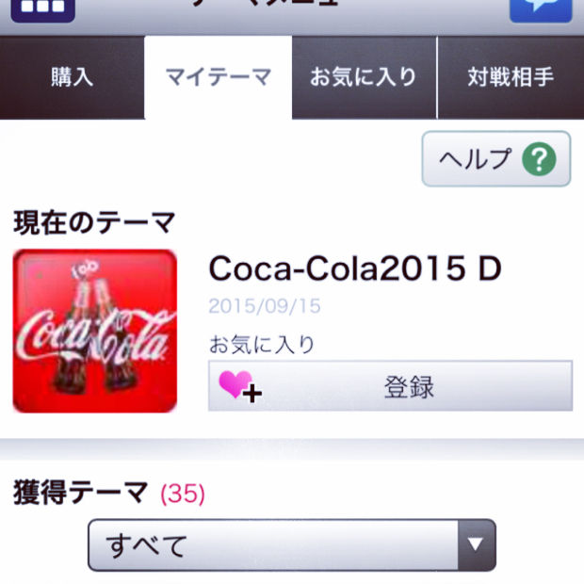Click the 獲得テーマ heading
The image size is (584, 584).
81,492
